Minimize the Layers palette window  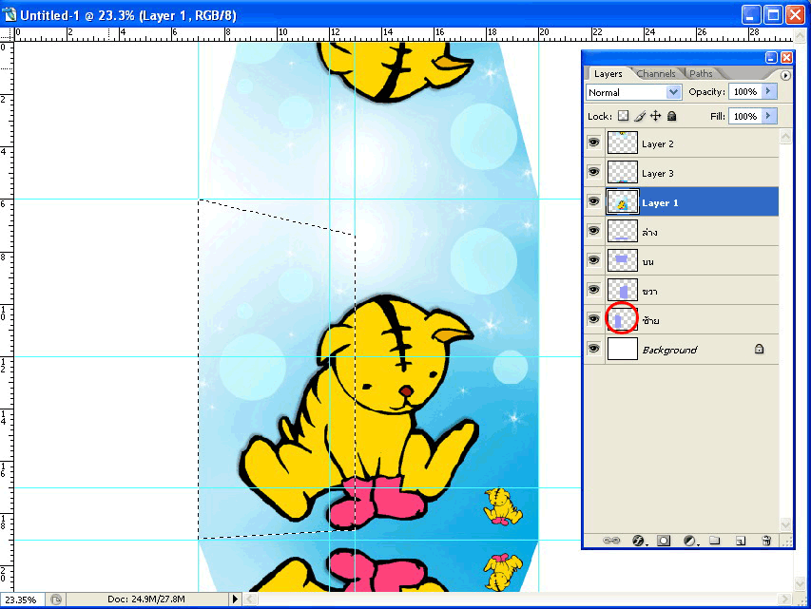pyautogui.click(x=771, y=57)
